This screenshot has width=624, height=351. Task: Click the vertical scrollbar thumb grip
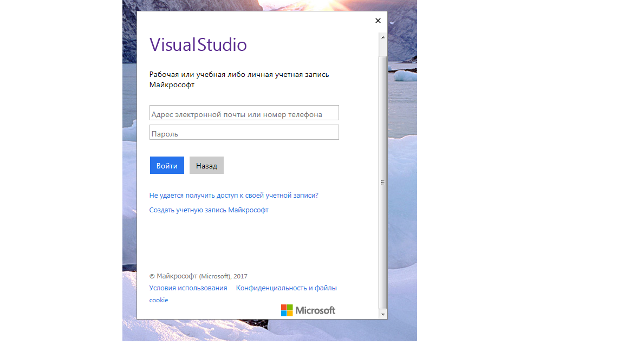[x=382, y=183]
